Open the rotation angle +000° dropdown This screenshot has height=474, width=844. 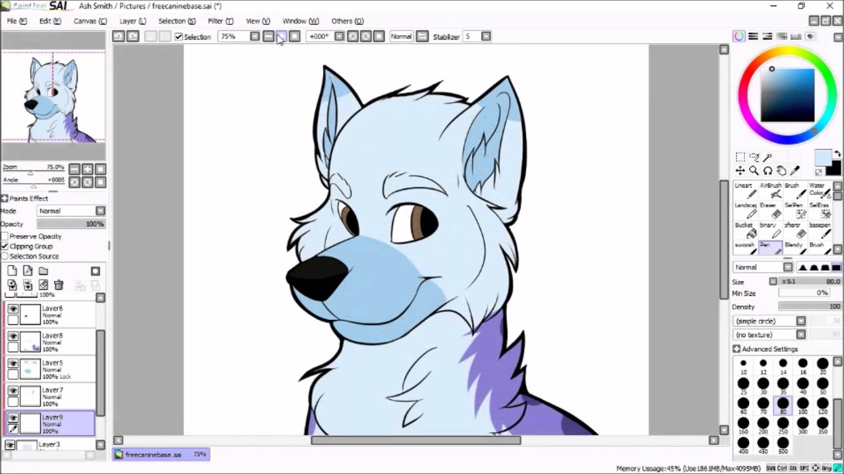(x=339, y=36)
